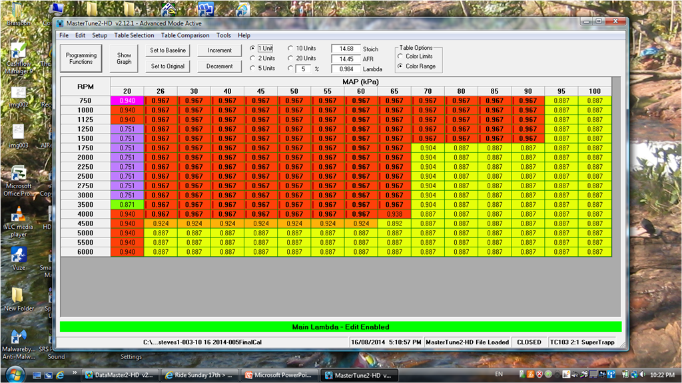The height and width of the screenshot is (383, 682).
Task: Select the 0.892 cell at 4500 RPM
Action: point(394,223)
